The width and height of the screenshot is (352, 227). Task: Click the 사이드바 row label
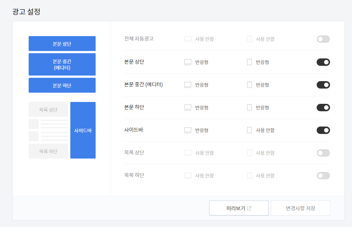(x=134, y=130)
